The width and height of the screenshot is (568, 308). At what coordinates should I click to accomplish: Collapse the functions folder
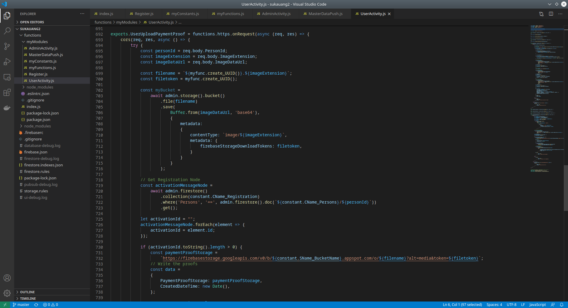pos(52,35)
